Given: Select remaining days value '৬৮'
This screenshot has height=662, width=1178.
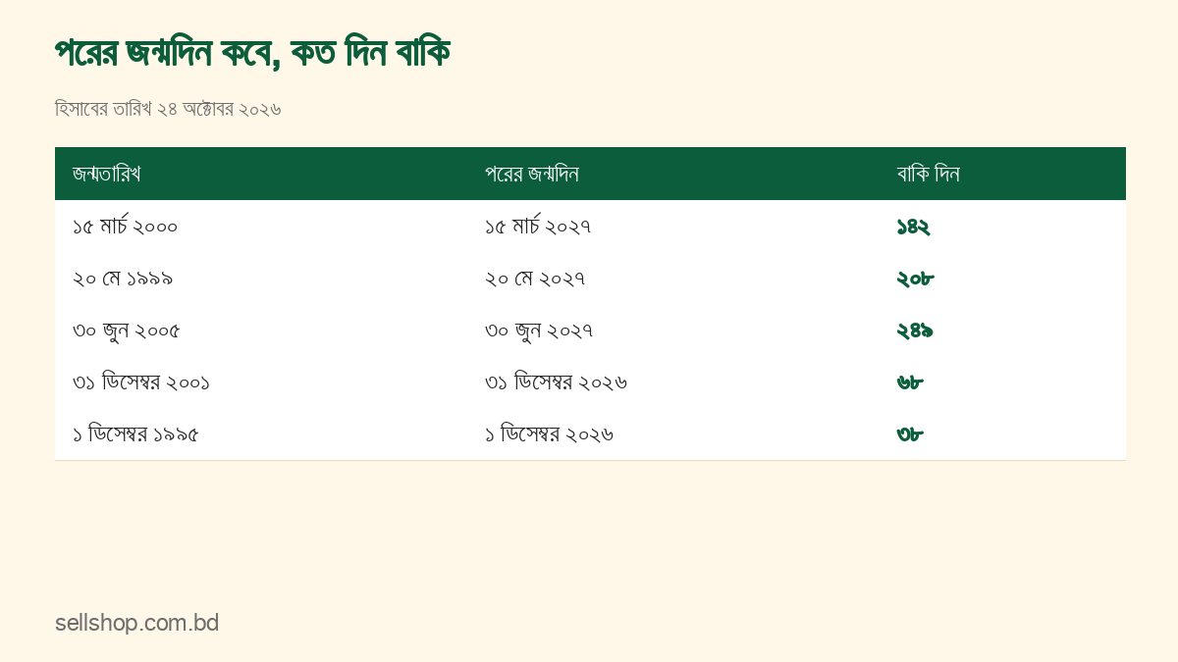Looking at the screenshot, I should coord(910,382).
